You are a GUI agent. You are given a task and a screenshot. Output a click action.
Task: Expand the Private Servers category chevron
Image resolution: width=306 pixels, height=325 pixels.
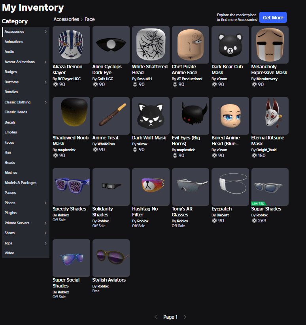click(x=45, y=223)
